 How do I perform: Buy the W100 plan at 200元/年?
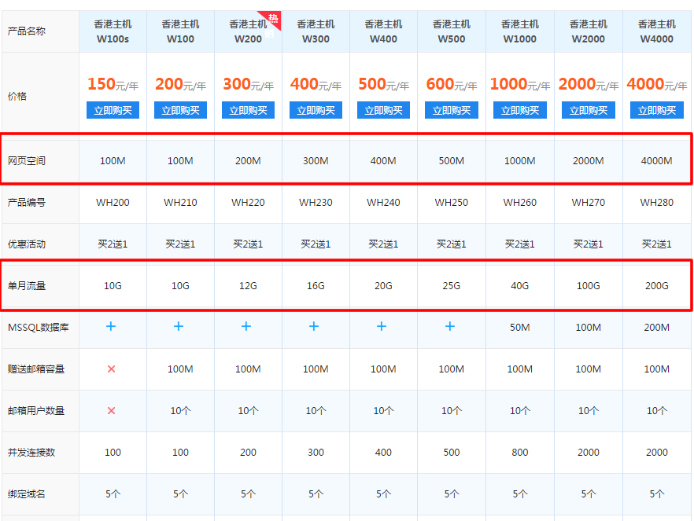tap(180, 111)
